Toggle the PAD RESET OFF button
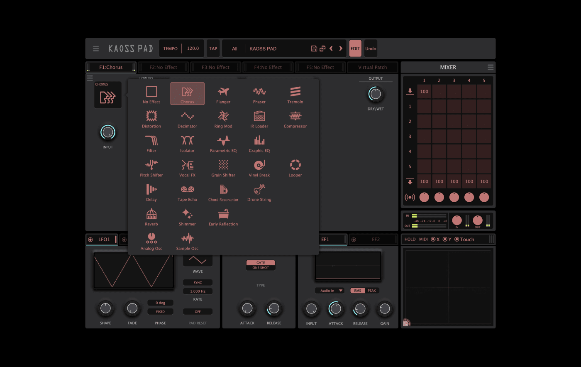The width and height of the screenshot is (581, 367). point(198,311)
